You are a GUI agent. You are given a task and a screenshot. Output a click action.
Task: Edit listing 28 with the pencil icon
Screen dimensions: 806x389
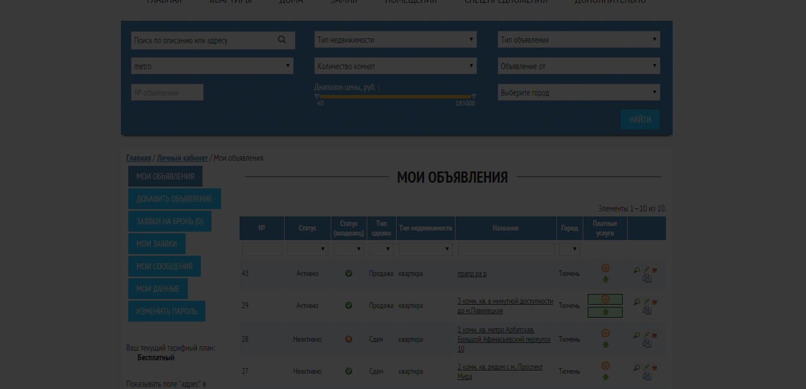tap(646, 335)
